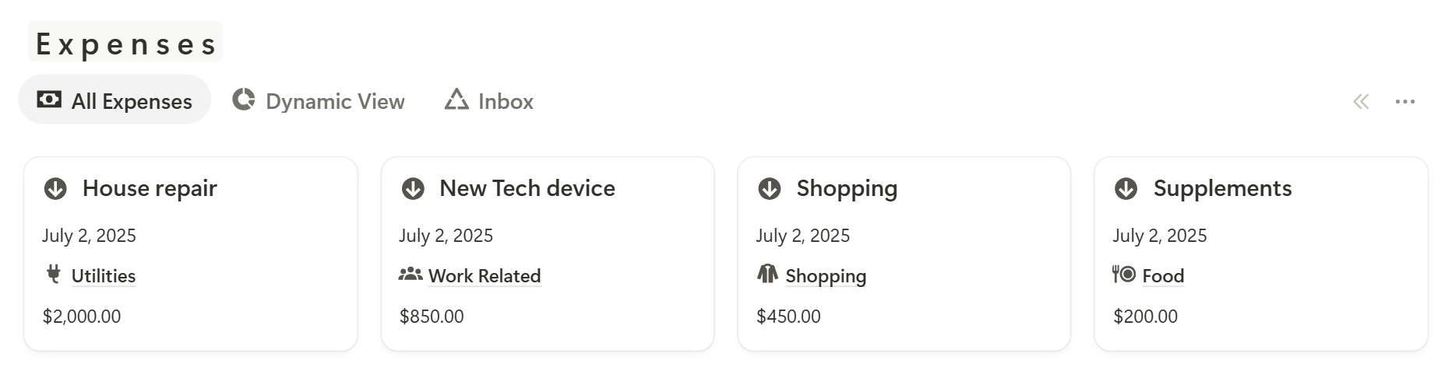This screenshot has height=371, width=1452.
Task: Click the jacket icon beside Shopping category
Action: point(767,274)
